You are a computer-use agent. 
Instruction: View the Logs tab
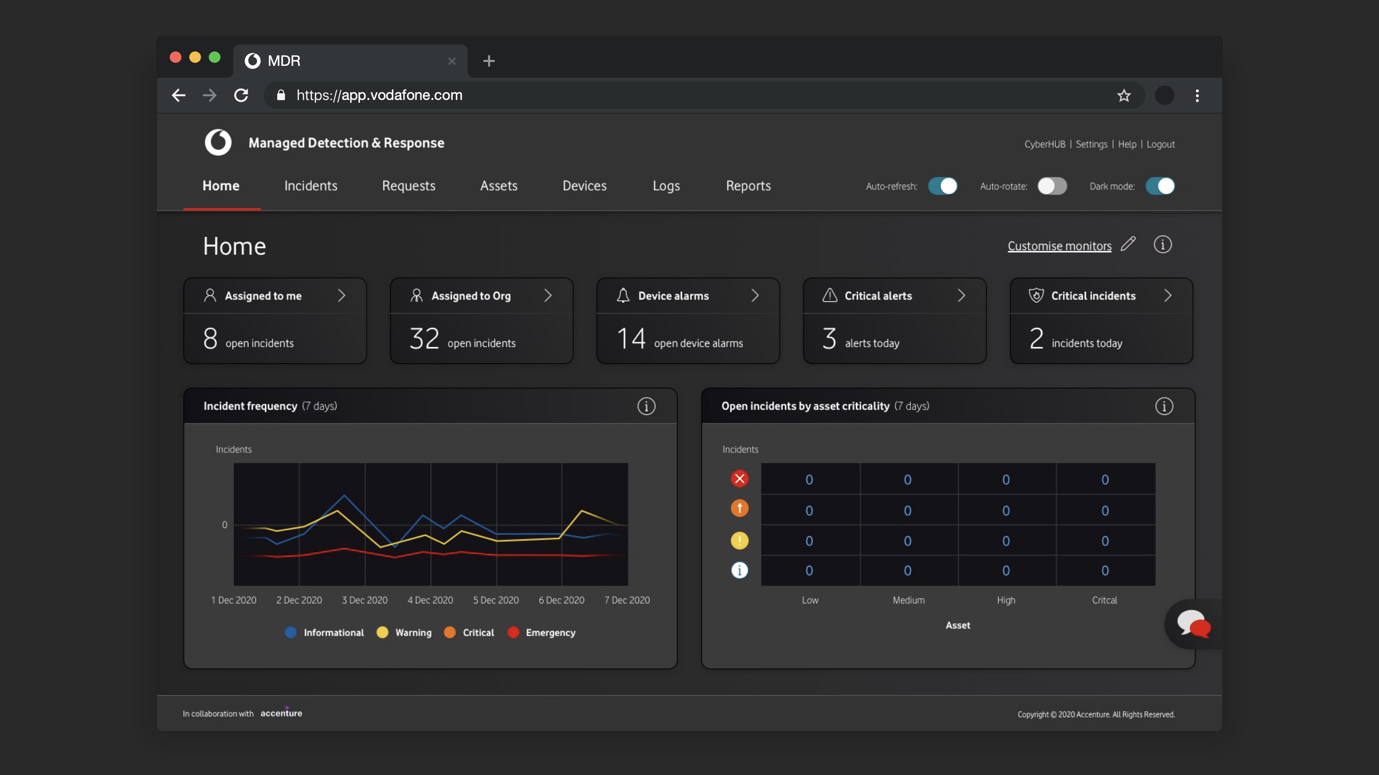(x=666, y=186)
